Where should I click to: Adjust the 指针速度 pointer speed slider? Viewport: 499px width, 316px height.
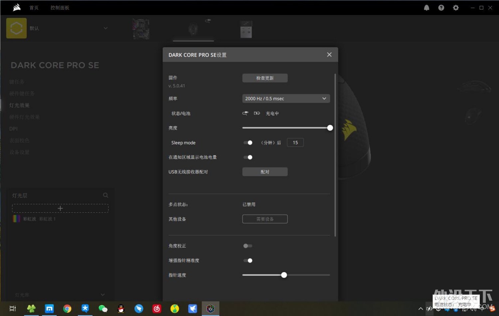click(x=284, y=275)
